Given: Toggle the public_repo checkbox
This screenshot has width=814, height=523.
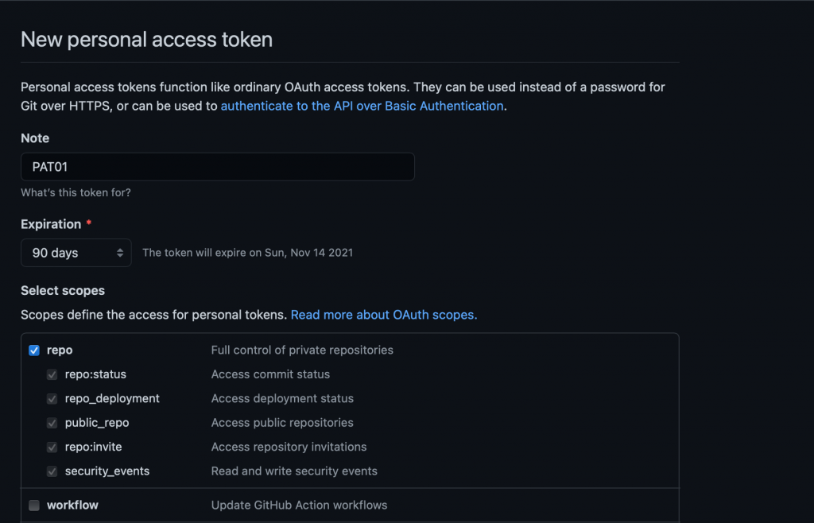Looking at the screenshot, I should point(52,423).
